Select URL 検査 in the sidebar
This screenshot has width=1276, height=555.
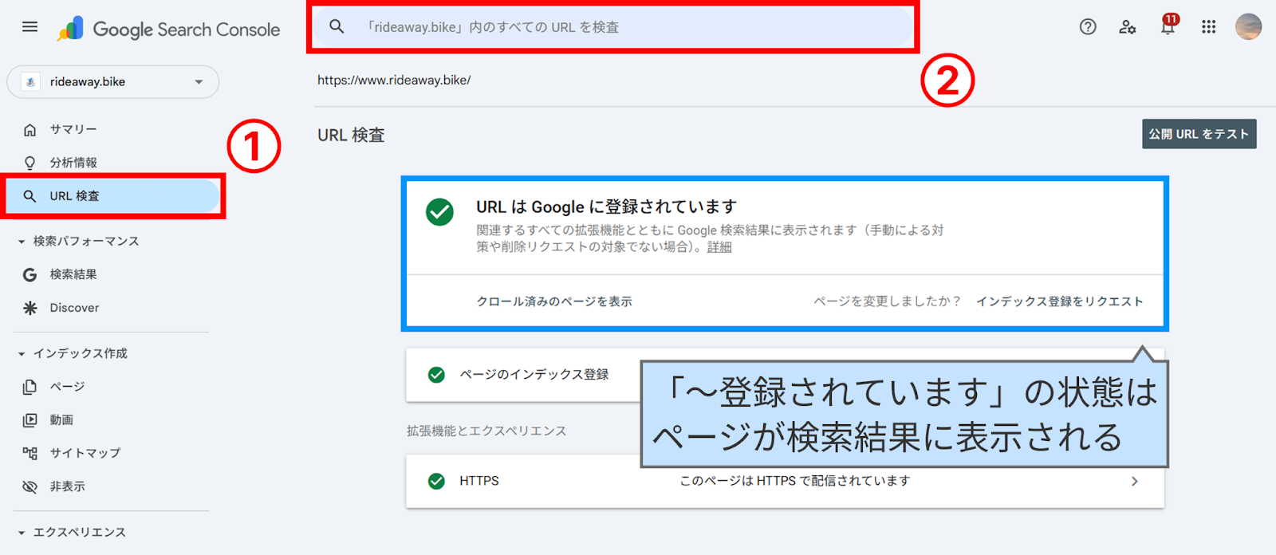click(x=112, y=196)
